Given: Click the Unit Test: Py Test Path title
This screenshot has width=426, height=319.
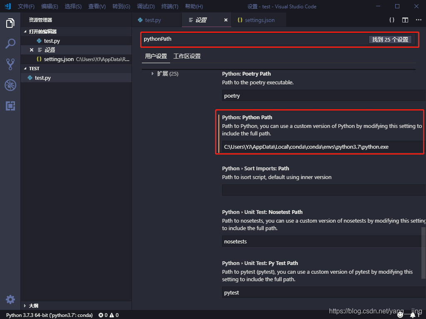Looking at the screenshot, I should click(x=260, y=263).
